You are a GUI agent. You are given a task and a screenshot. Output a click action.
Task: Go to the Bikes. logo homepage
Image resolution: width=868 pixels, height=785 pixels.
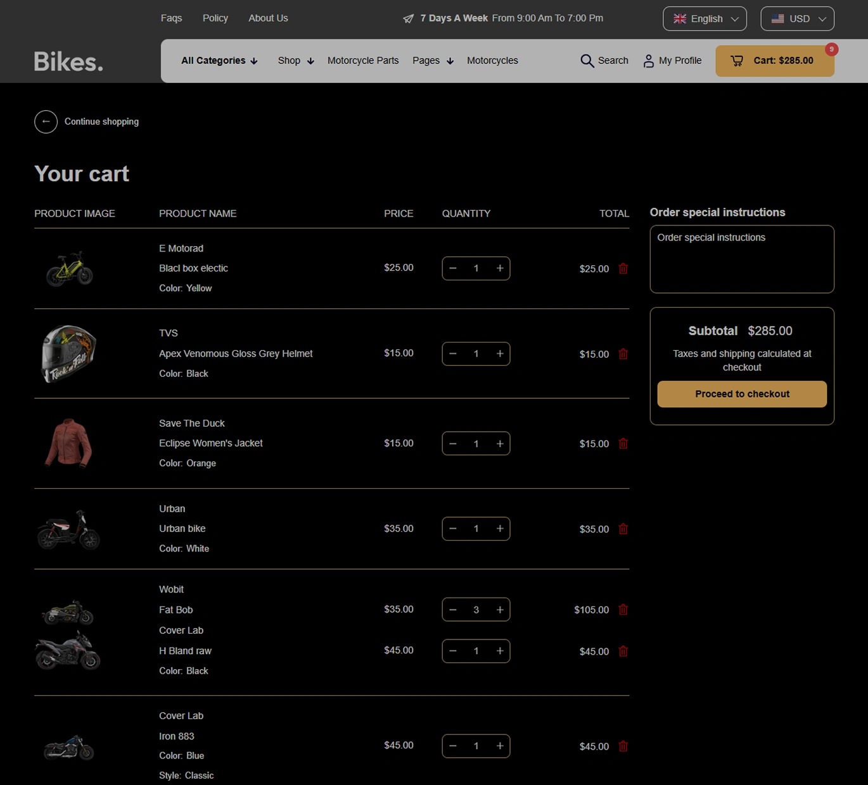68,61
